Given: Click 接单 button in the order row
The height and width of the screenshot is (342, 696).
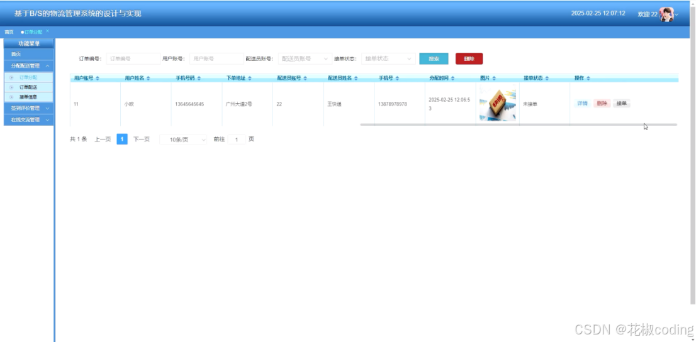Looking at the screenshot, I should [622, 103].
